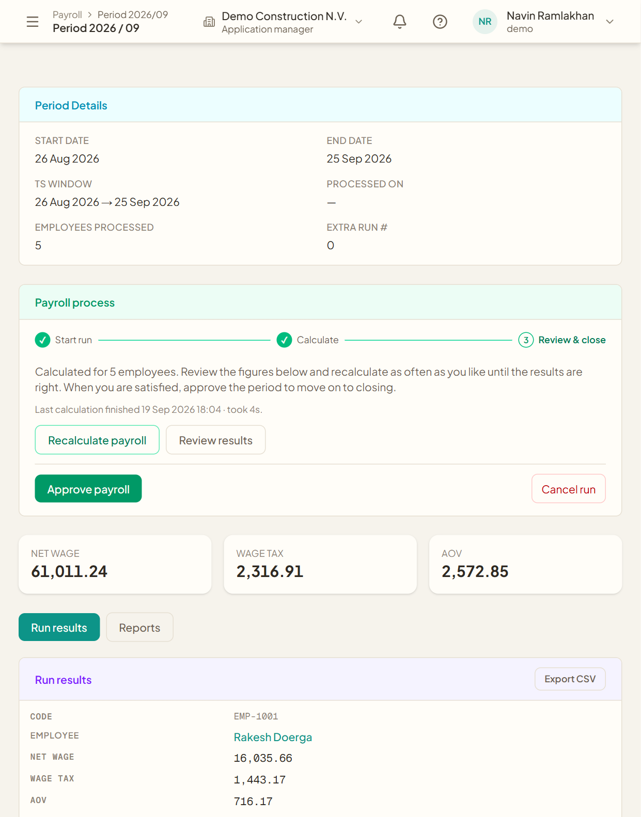Click the Period 2026/09 breadcrumb

133,14
